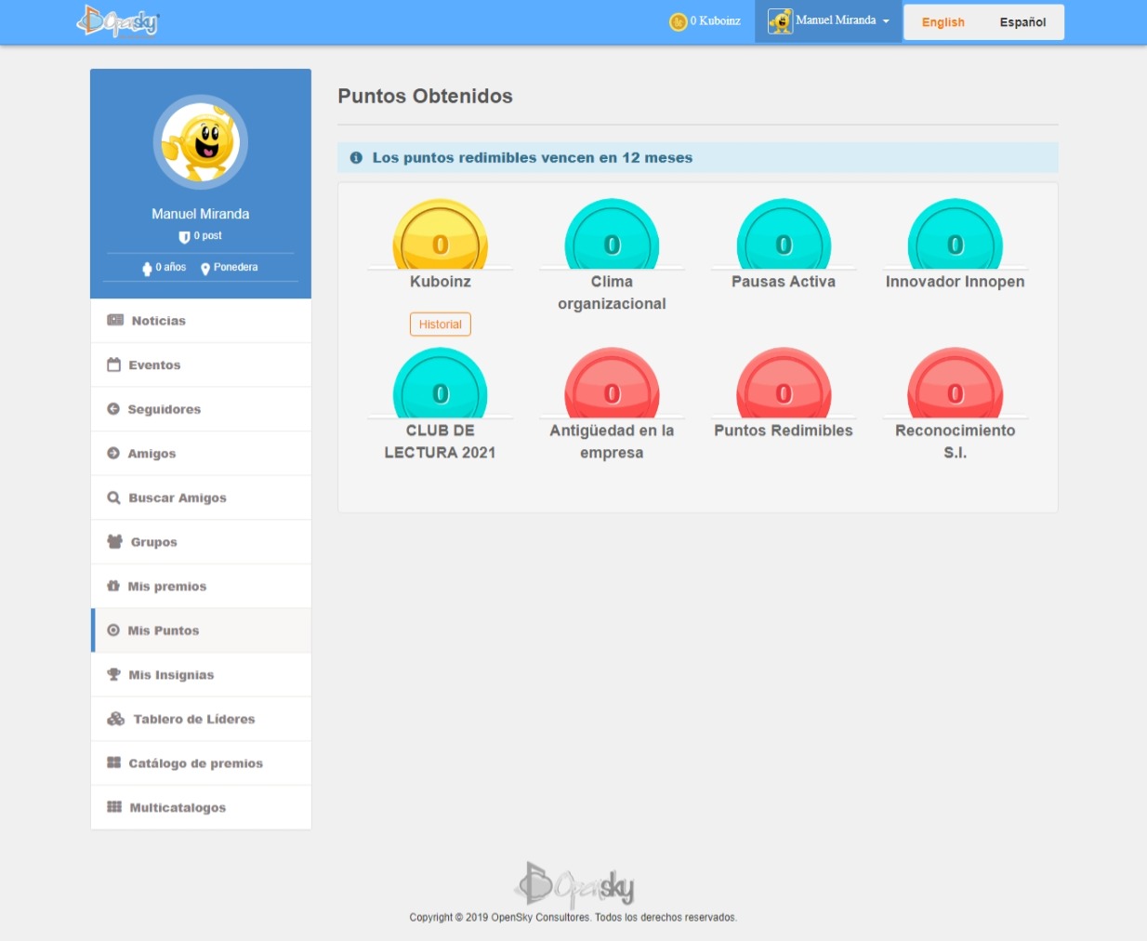Click the Multicatalogos grid icon
Viewport: 1147px width, 941px height.
click(114, 807)
